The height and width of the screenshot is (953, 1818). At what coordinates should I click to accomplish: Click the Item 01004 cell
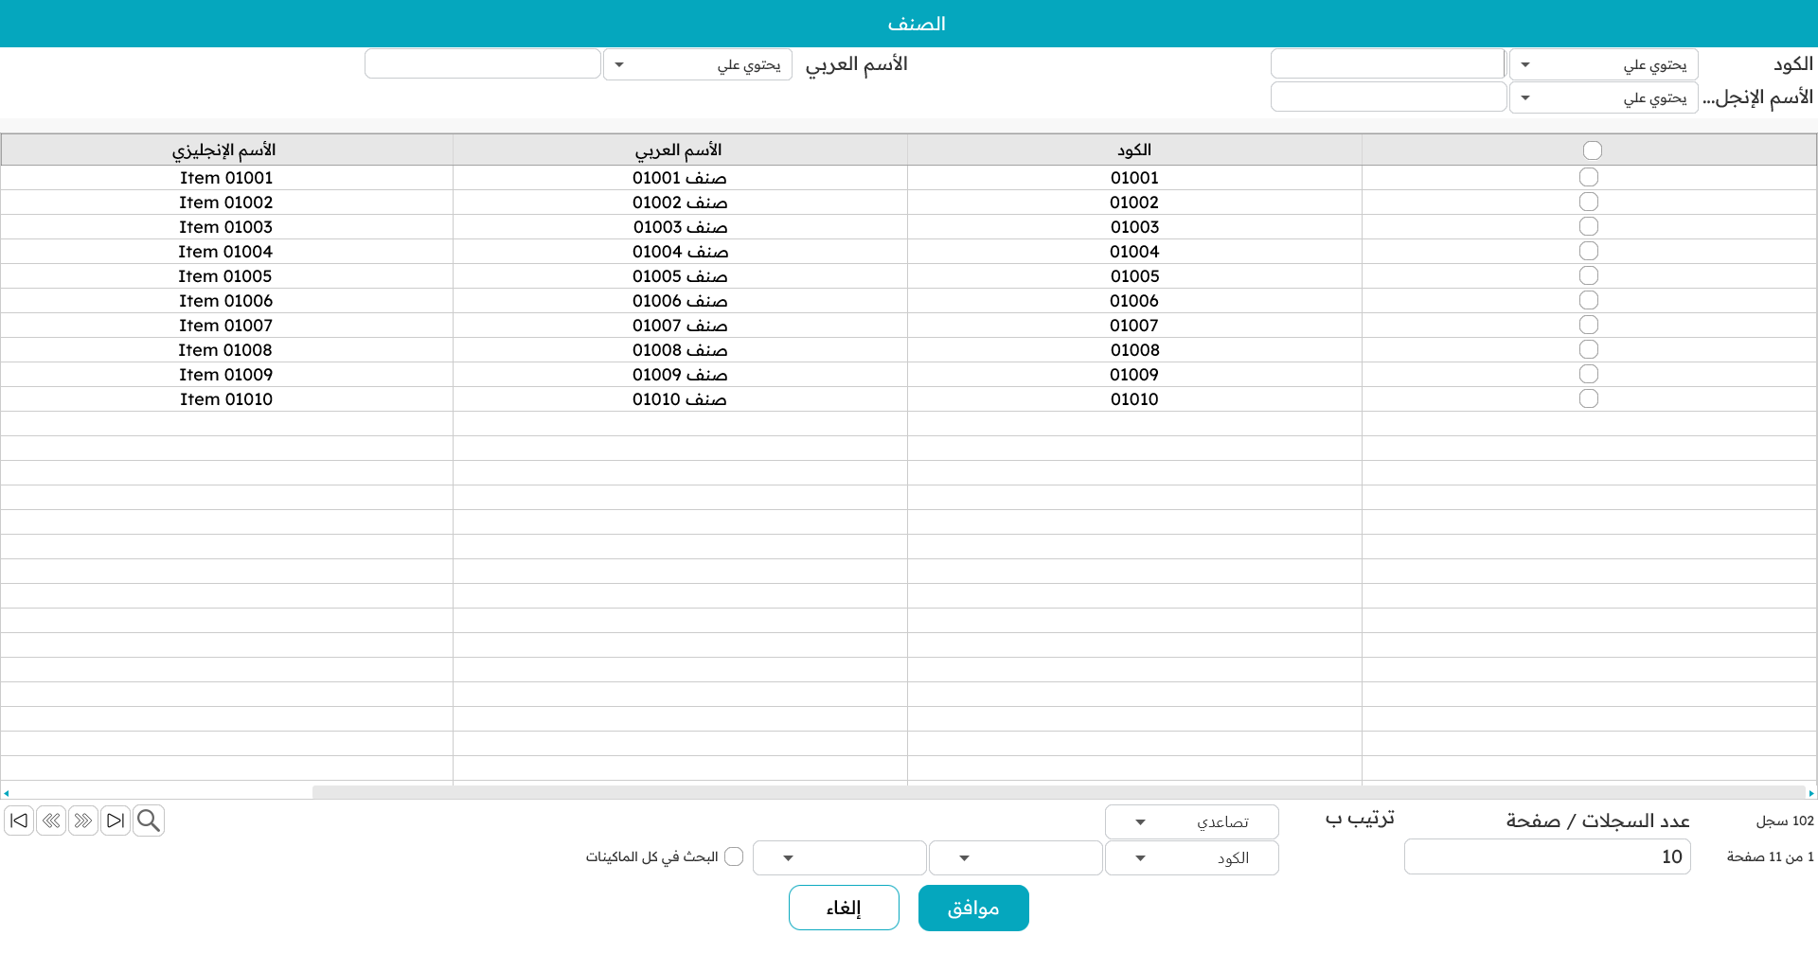pyautogui.click(x=226, y=251)
